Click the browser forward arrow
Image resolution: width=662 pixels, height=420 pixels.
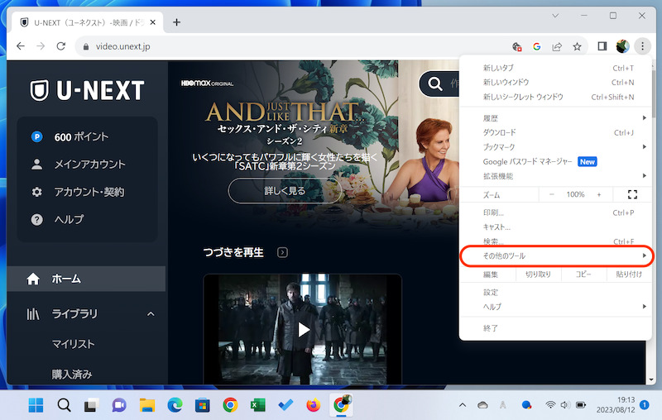coord(41,46)
